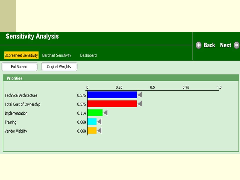Screen dimensions: 240x180
Task: Click the 0.068 value beside Training
Action: click(81, 122)
